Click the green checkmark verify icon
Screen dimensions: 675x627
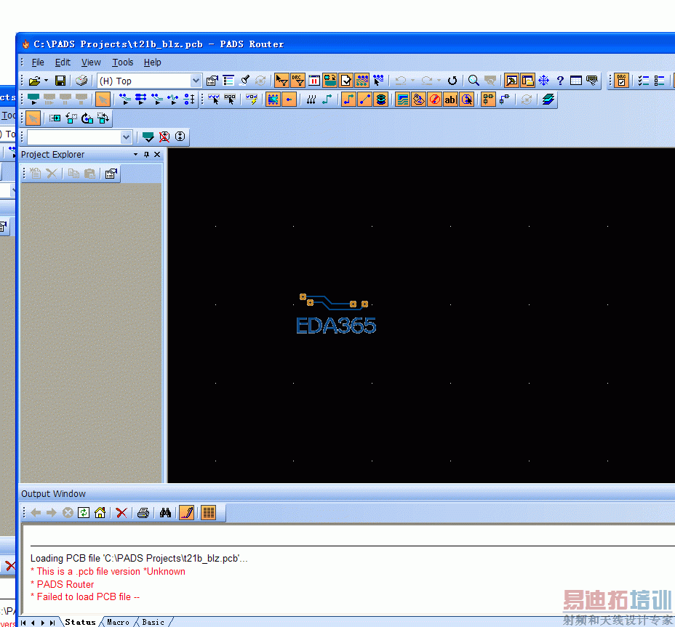click(148, 137)
